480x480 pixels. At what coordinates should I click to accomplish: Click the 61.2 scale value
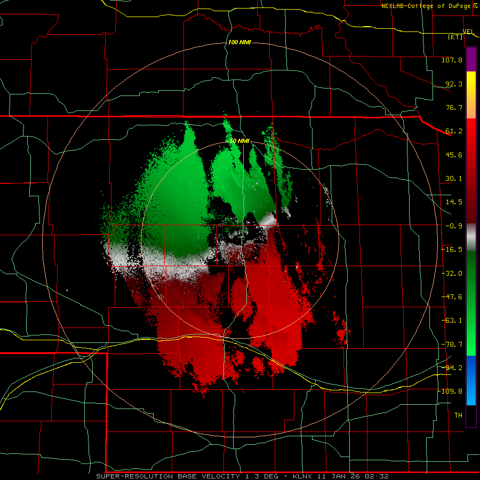pyautogui.click(x=454, y=131)
